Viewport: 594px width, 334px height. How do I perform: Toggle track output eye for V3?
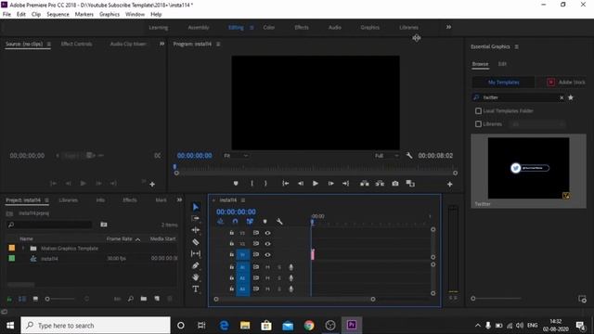[267, 233]
